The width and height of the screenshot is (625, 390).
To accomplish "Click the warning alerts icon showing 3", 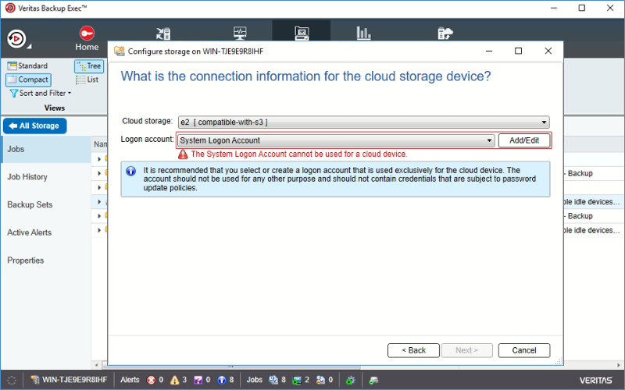I will [174, 380].
